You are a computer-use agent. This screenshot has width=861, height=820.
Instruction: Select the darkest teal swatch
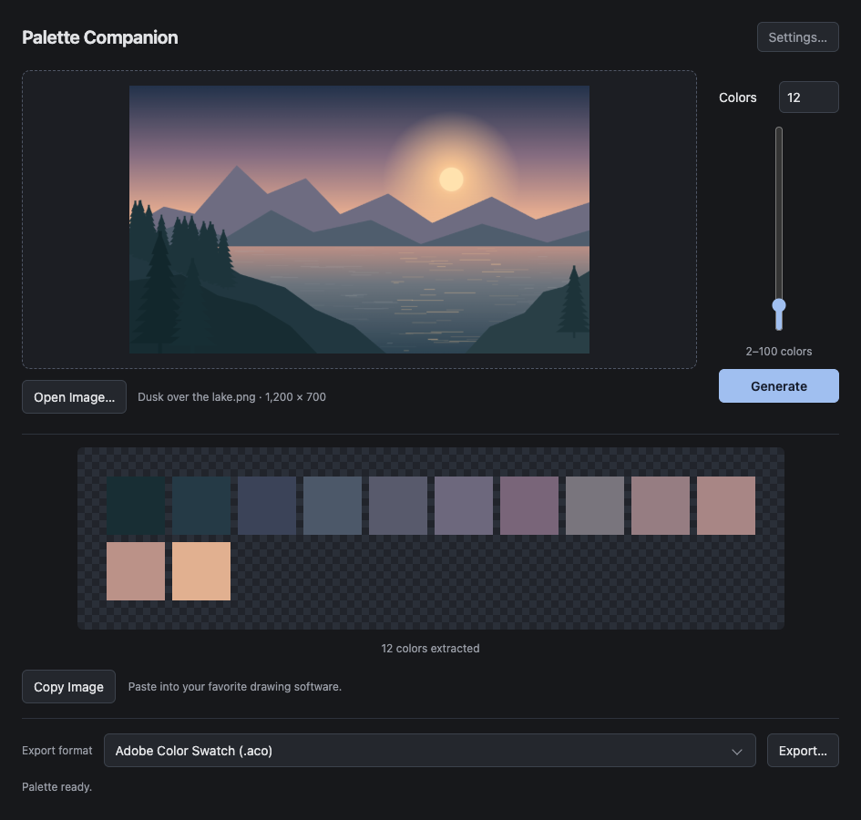(136, 506)
